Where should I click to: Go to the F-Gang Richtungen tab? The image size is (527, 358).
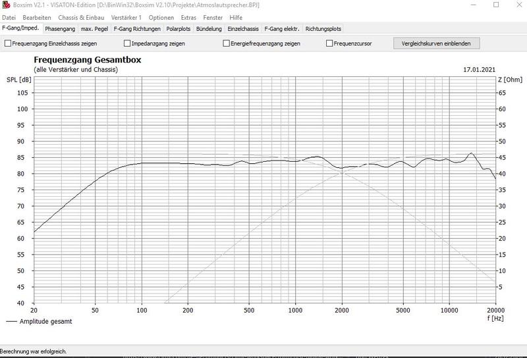coord(137,29)
